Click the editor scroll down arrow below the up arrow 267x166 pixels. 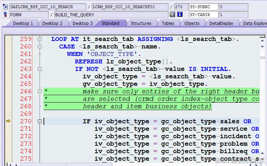pyautogui.click(x=262, y=46)
